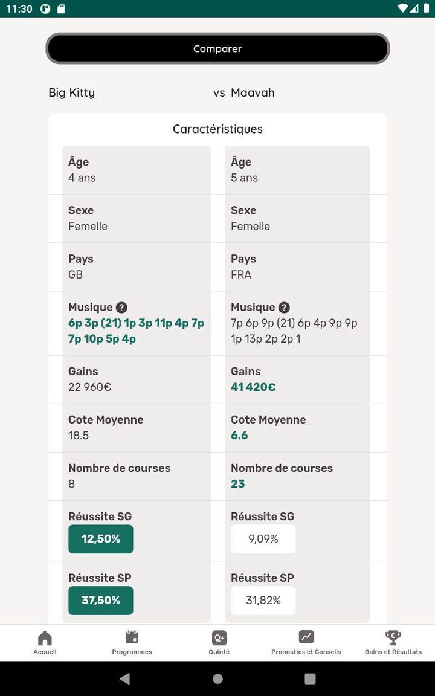Tap Maavah's 9,09% Réussite SG badge
435x696 pixels.
pos(263,539)
